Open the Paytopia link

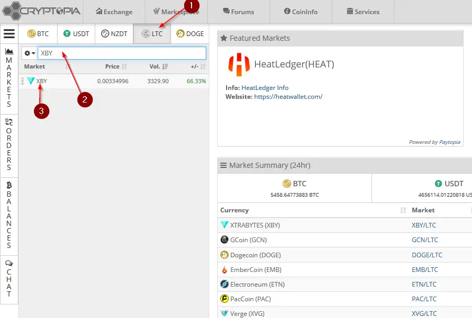tap(449, 142)
